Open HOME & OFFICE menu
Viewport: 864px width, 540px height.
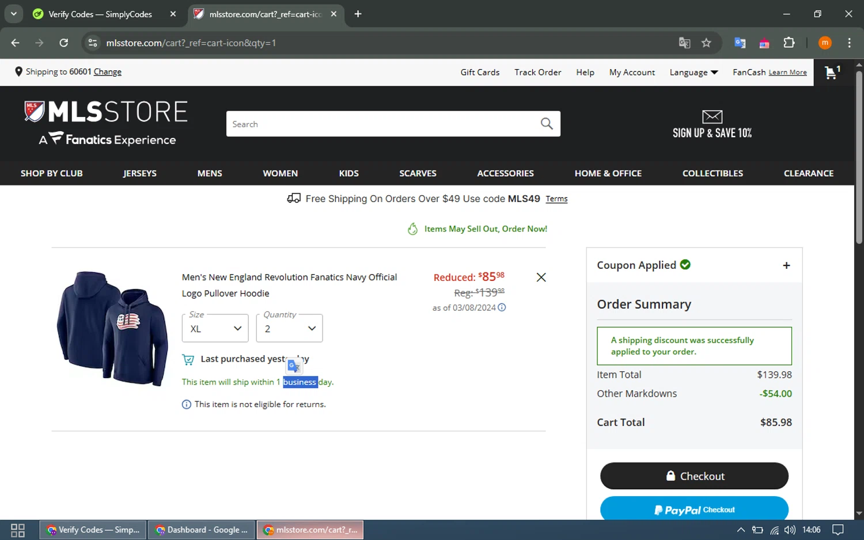608,173
